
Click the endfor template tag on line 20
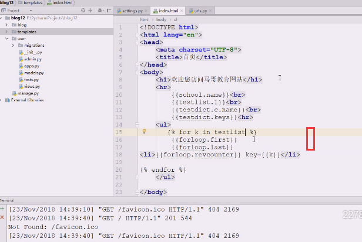click(163, 170)
